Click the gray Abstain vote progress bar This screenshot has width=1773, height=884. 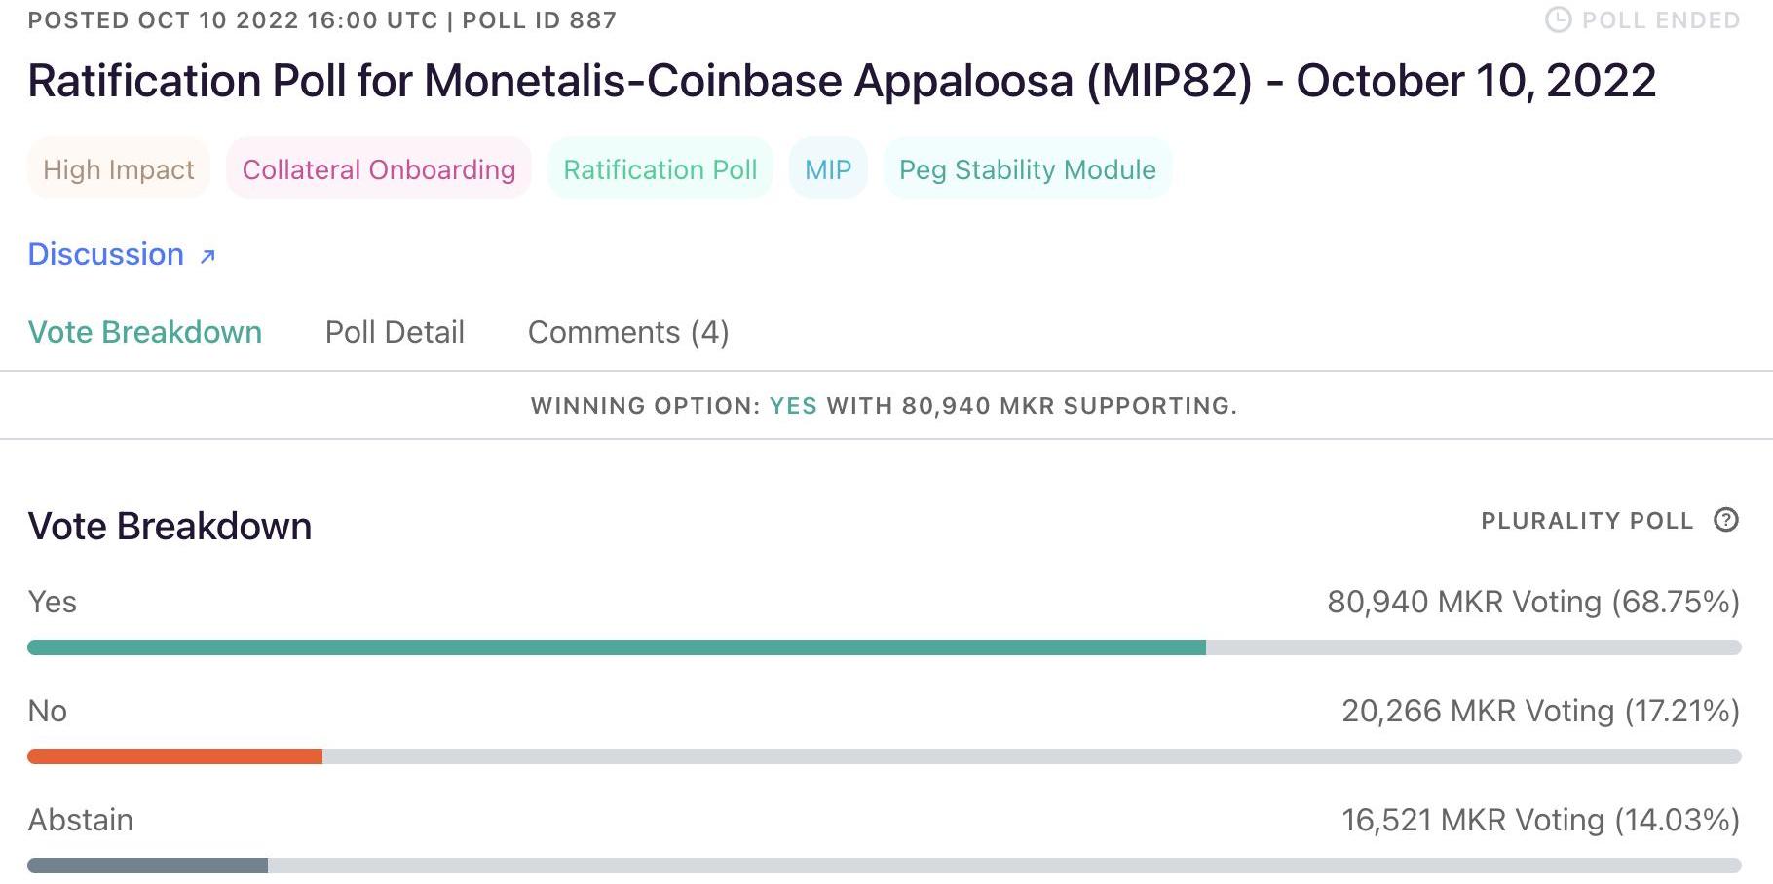click(148, 866)
